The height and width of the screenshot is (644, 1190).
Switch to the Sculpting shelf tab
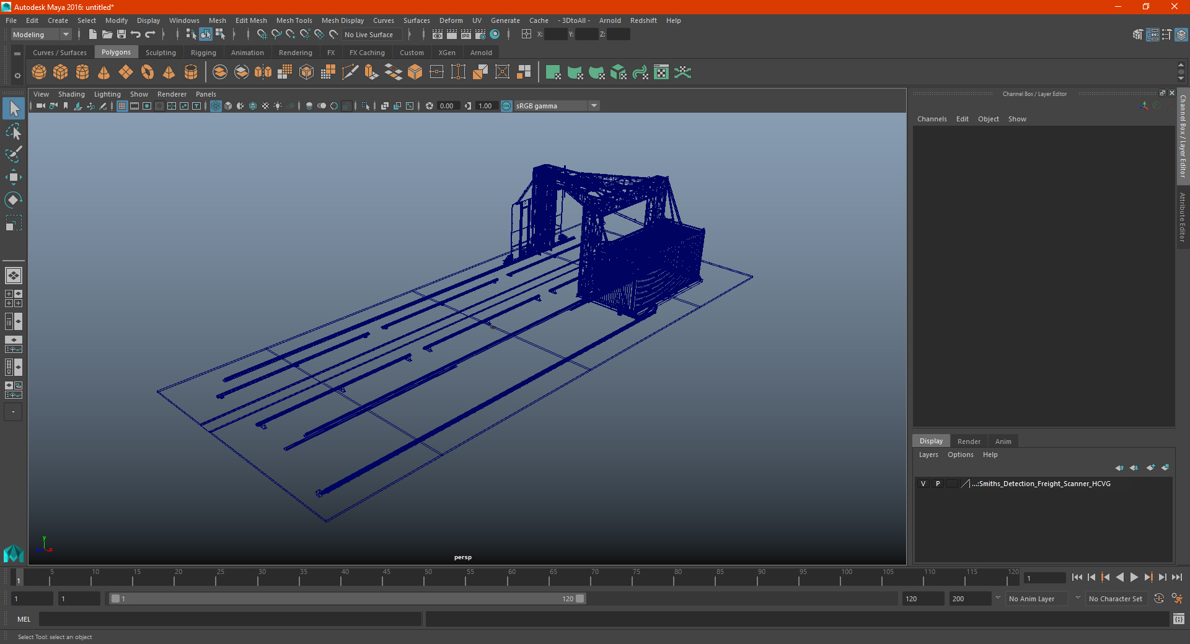[161, 53]
